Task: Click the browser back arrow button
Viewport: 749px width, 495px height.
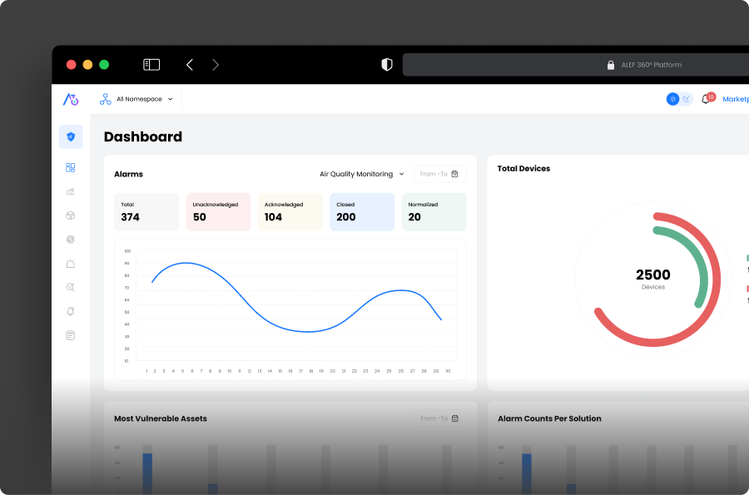Action: tap(190, 65)
